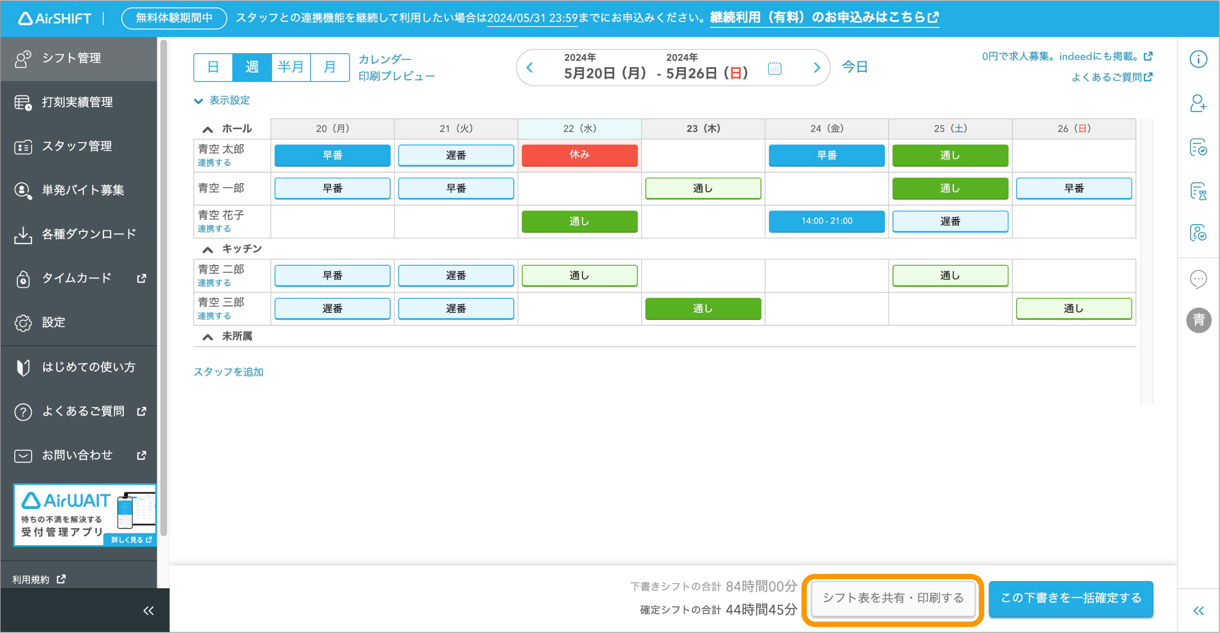Collapse the right panel with double chevron
This screenshot has height=633, width=1220.
[x=1198, y=610]
